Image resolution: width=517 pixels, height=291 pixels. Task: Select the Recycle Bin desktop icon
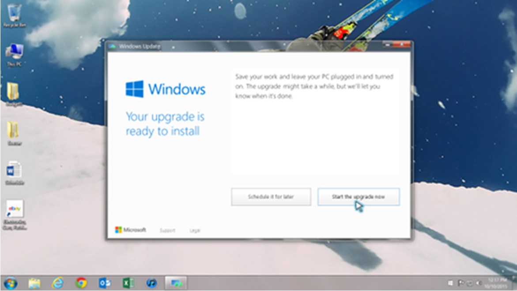[x=14, y=15]
